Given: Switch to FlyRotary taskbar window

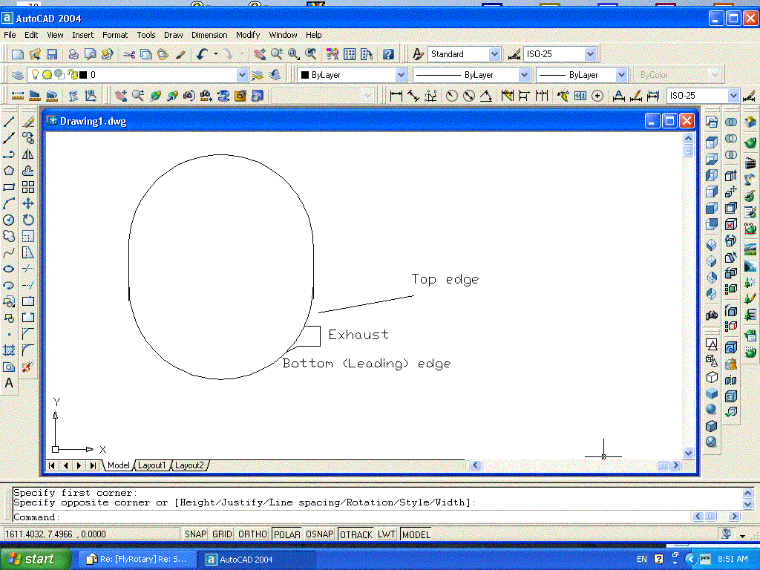Looking at the screenshot, I should pyautogui.click(x=140, y=559).
